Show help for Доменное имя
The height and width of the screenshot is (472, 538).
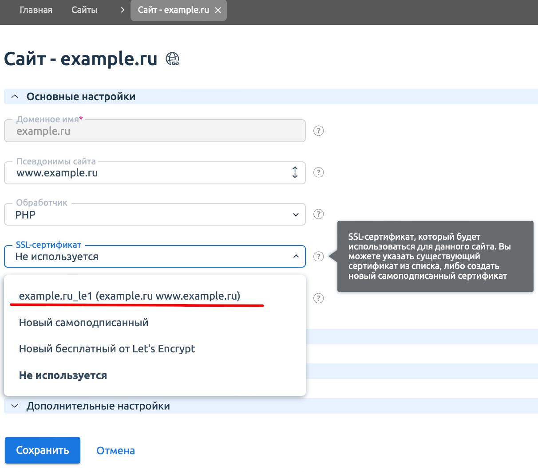(319, 131)
